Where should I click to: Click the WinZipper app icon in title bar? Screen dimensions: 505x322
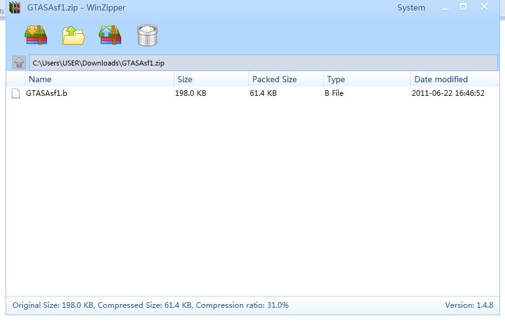click(x=15, y=7)
